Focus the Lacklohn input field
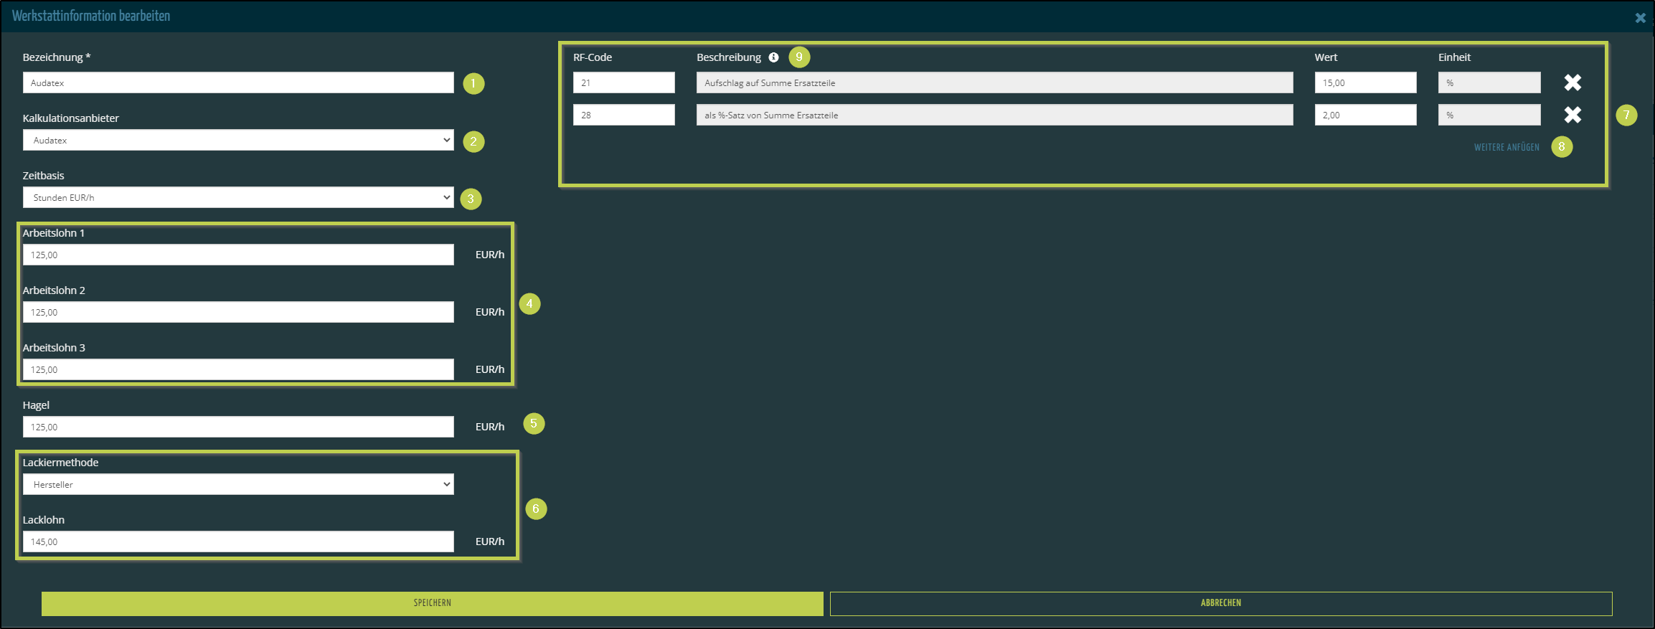 238,541
